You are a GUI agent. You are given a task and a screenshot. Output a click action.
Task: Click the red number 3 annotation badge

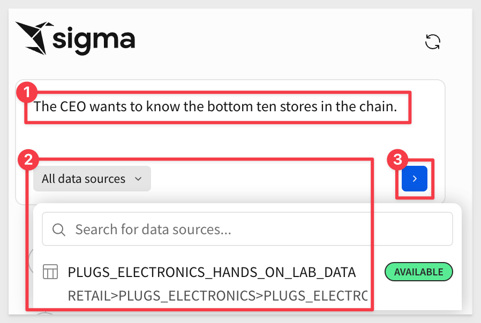tap(397, 159)
